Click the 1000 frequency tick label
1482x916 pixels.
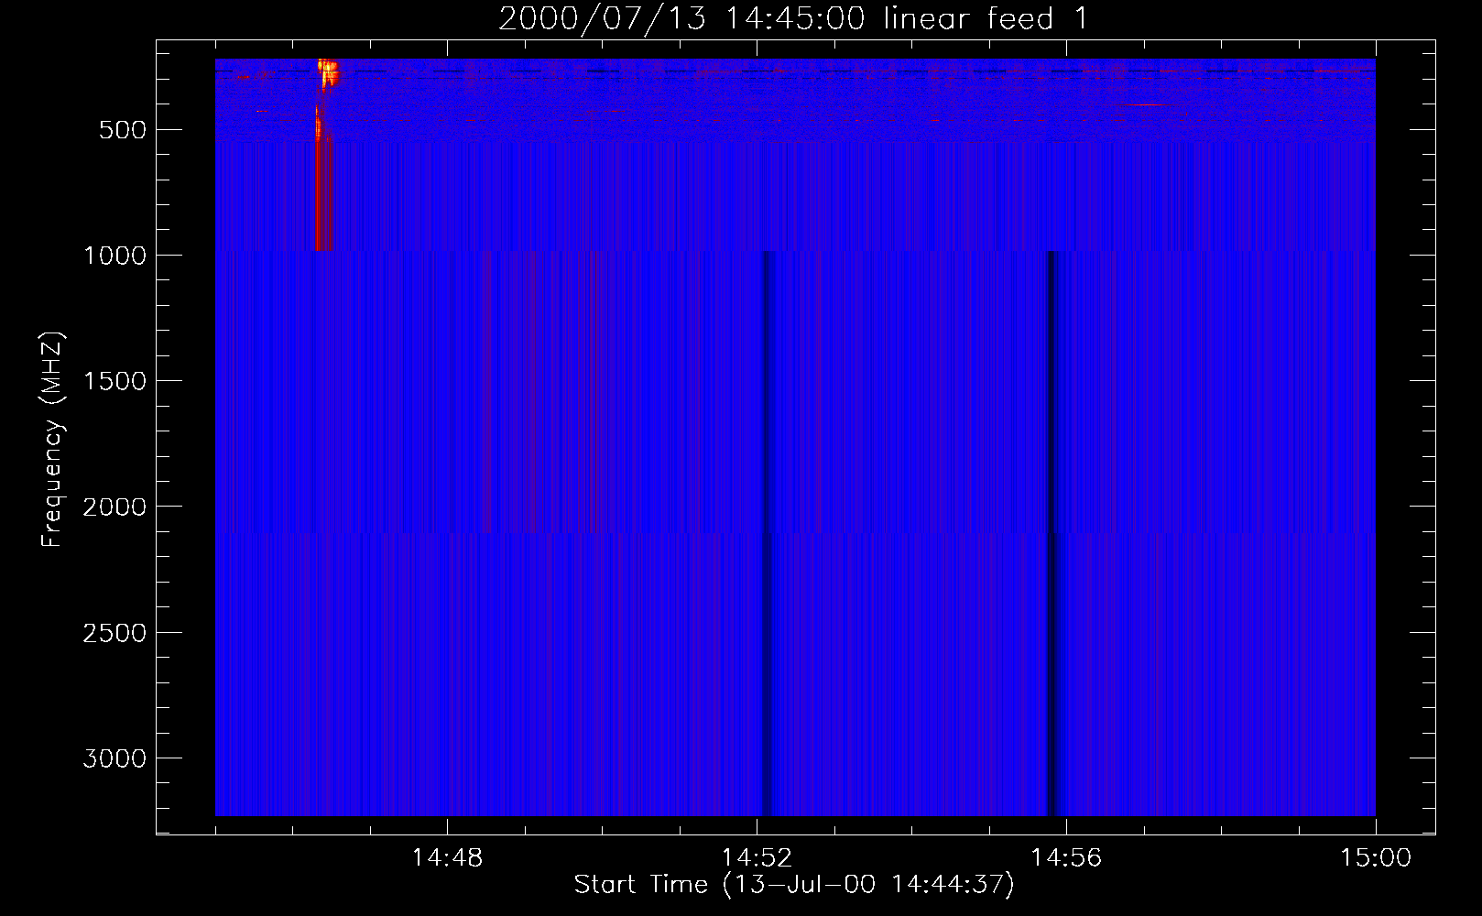(x=114, y=256)
